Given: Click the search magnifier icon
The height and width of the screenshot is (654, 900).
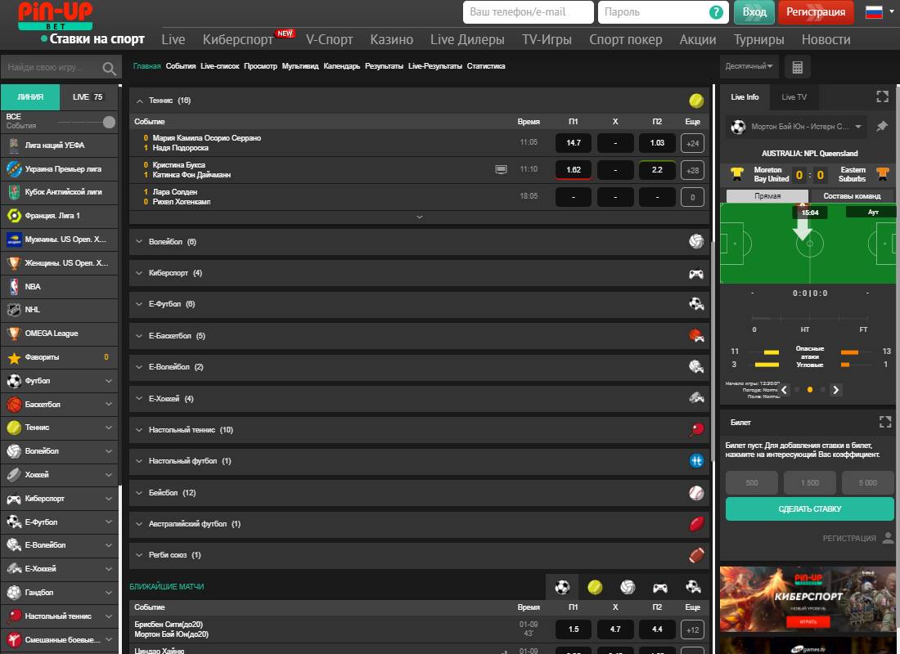Looking at the screenshot, I should 109,69.
